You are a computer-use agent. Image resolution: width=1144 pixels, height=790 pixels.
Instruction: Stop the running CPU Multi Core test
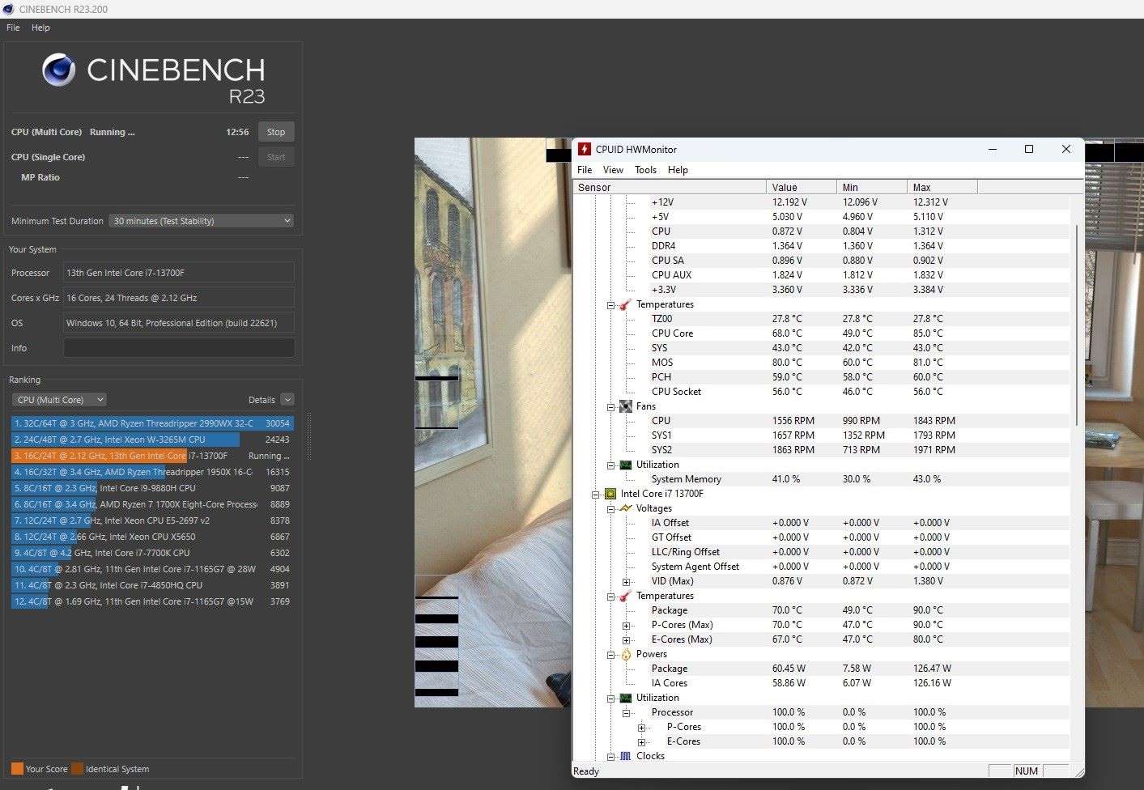pyautogui.click(x=276, y=132)
